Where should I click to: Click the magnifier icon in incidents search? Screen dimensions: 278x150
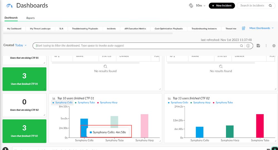coord(270,6)
